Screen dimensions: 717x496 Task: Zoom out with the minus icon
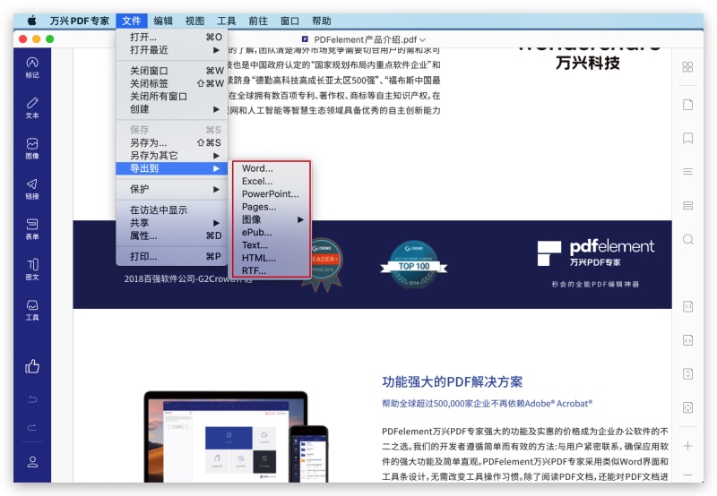(687, 475)
